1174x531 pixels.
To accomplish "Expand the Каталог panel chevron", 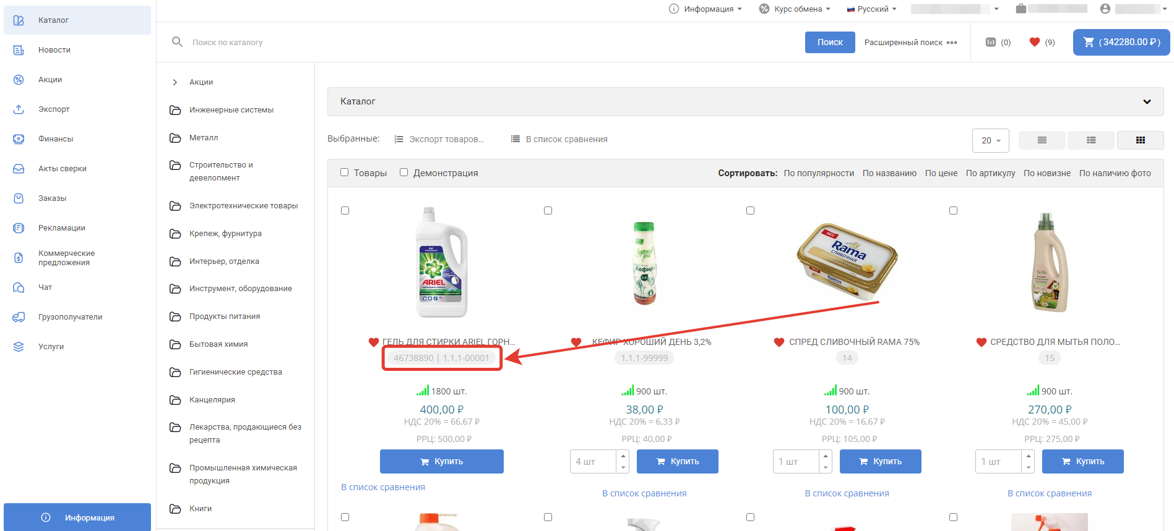I will (1147, 101).
